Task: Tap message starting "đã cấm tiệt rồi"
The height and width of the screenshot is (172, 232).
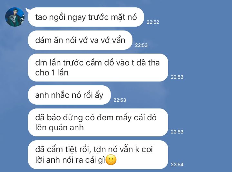Action: pos(98,155)
